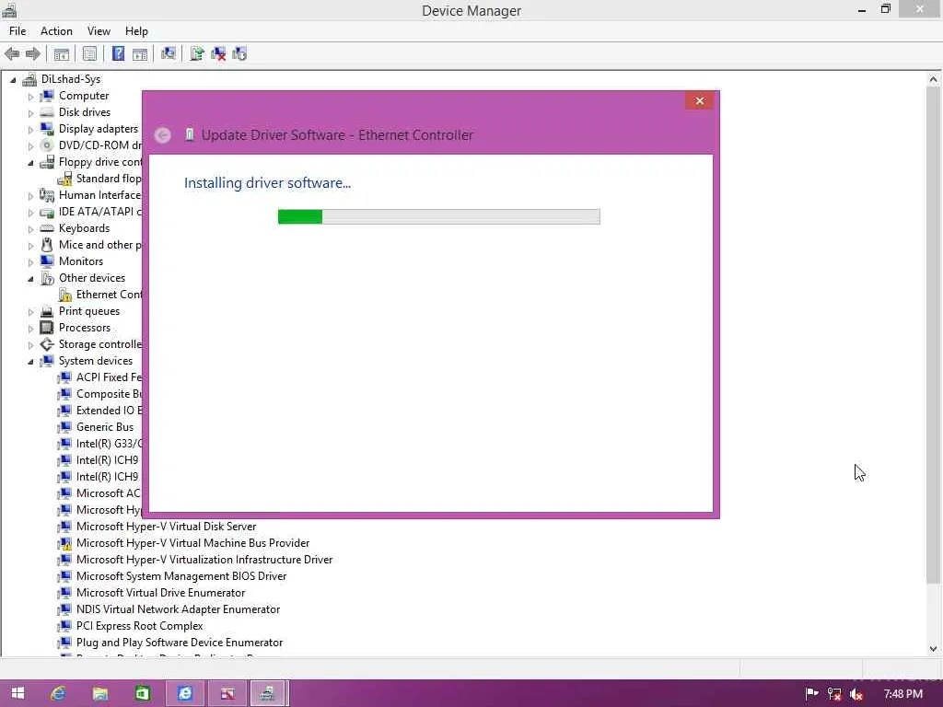
Task: Click the network status tray icon
Action: (834, 694)
